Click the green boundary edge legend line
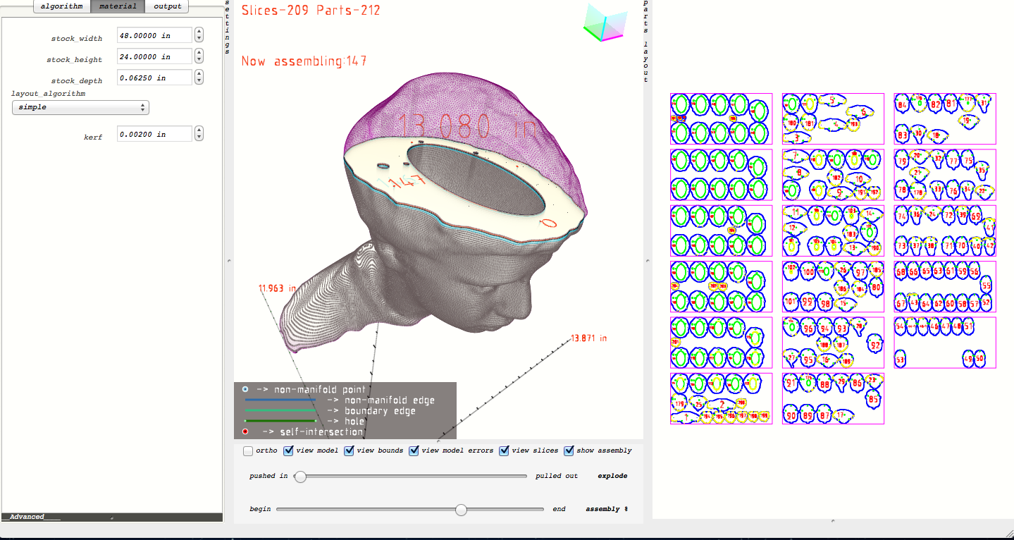The width and height of the screenshot is (1014, 540). 280,410
